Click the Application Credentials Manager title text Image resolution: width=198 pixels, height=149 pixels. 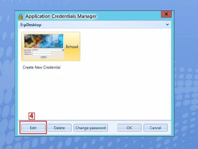(61, 16)
